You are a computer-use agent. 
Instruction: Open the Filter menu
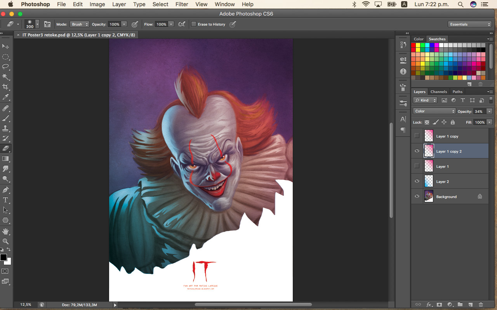coord(182,4)
